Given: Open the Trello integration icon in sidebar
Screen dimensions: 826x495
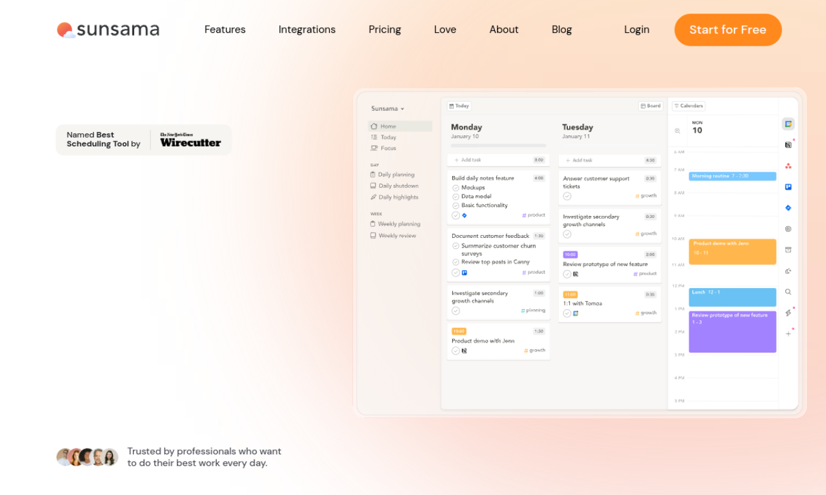Looking at the screenshot, I should (x=788, y=187).
